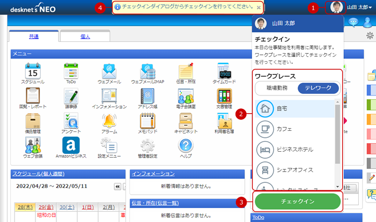Viewport: 376px width, 222px height.
Task: Open the キャビネット drawer icon
Action: 186,121
